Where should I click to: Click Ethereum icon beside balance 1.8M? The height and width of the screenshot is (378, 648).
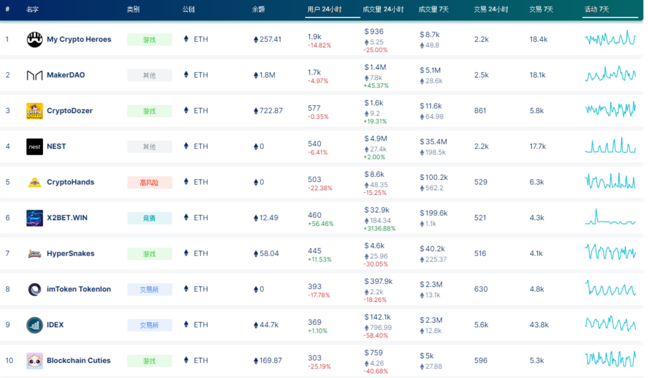(256, 75)
